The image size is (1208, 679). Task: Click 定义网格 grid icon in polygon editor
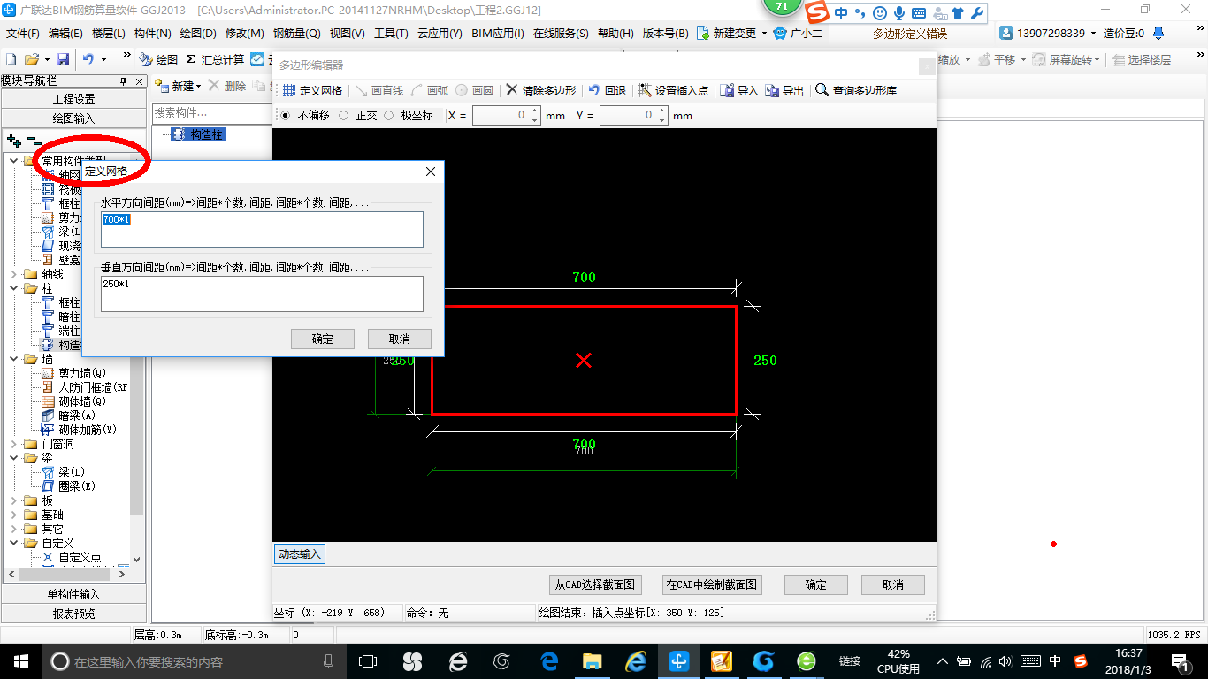[312, 90]
